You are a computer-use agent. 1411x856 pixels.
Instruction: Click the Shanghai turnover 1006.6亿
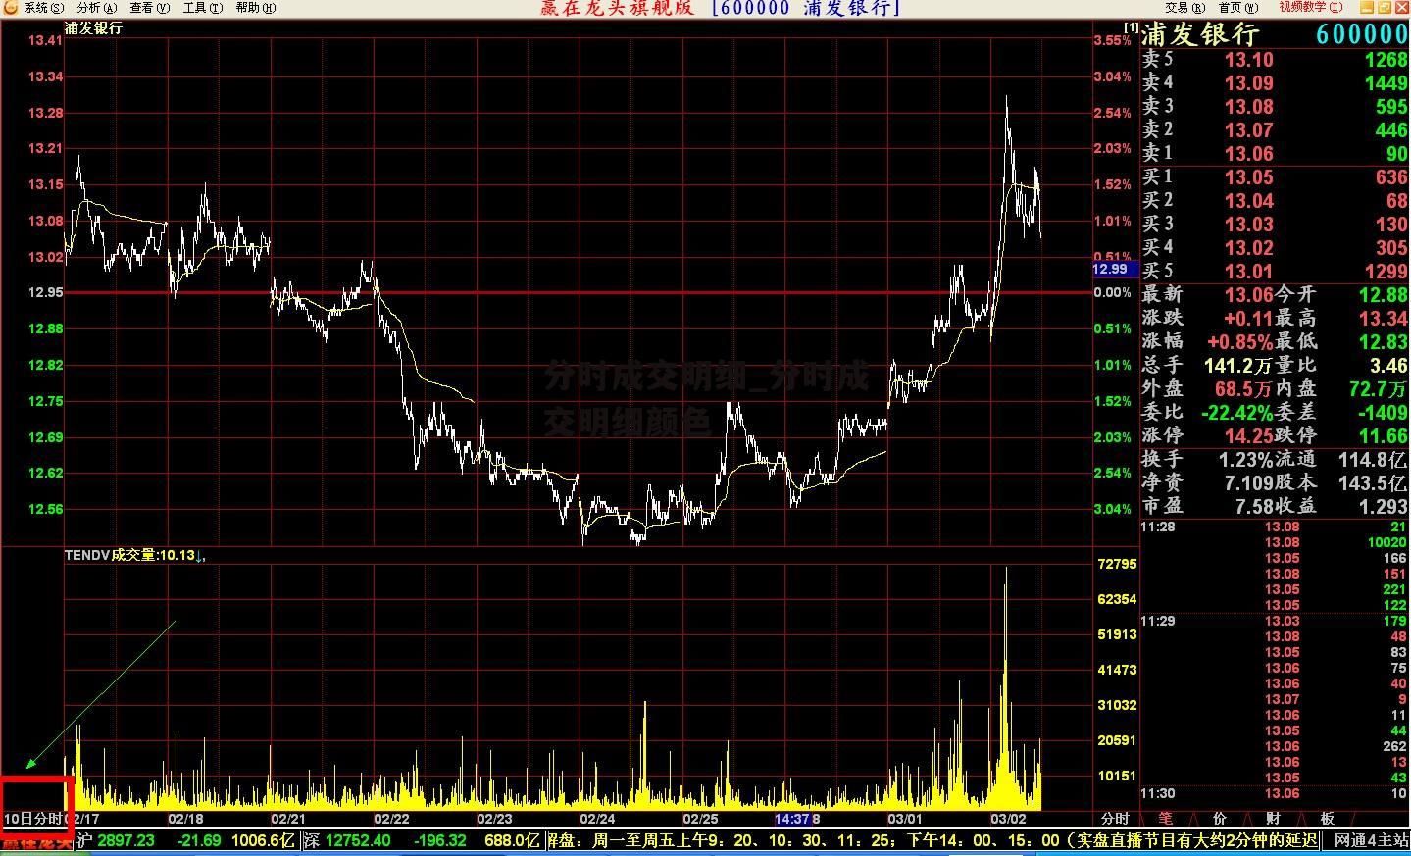coord(264,840)
